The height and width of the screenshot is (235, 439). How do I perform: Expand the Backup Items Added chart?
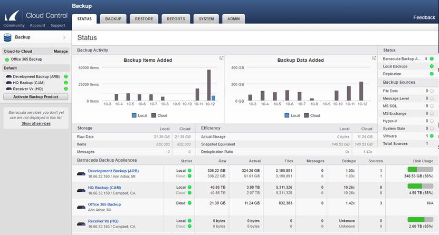click(x=221, y=58)
